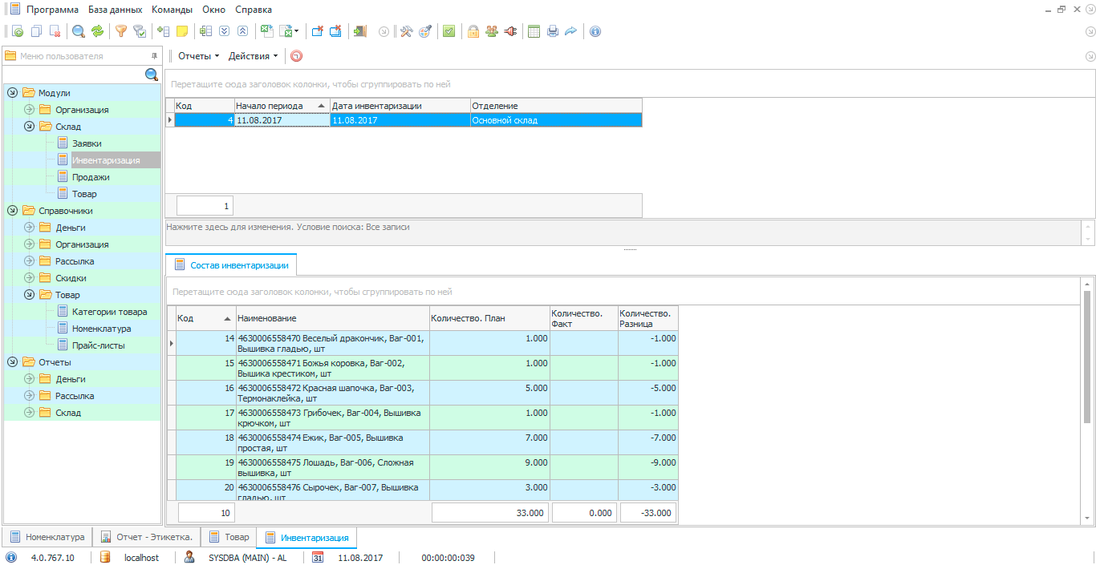
Task: Pin the Меню пользователя panel
Action: tap(155, 56)
